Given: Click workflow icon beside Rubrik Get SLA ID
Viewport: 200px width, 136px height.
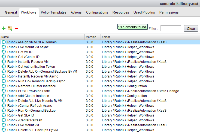Looking at the screenshot, I should click(4, 115).
